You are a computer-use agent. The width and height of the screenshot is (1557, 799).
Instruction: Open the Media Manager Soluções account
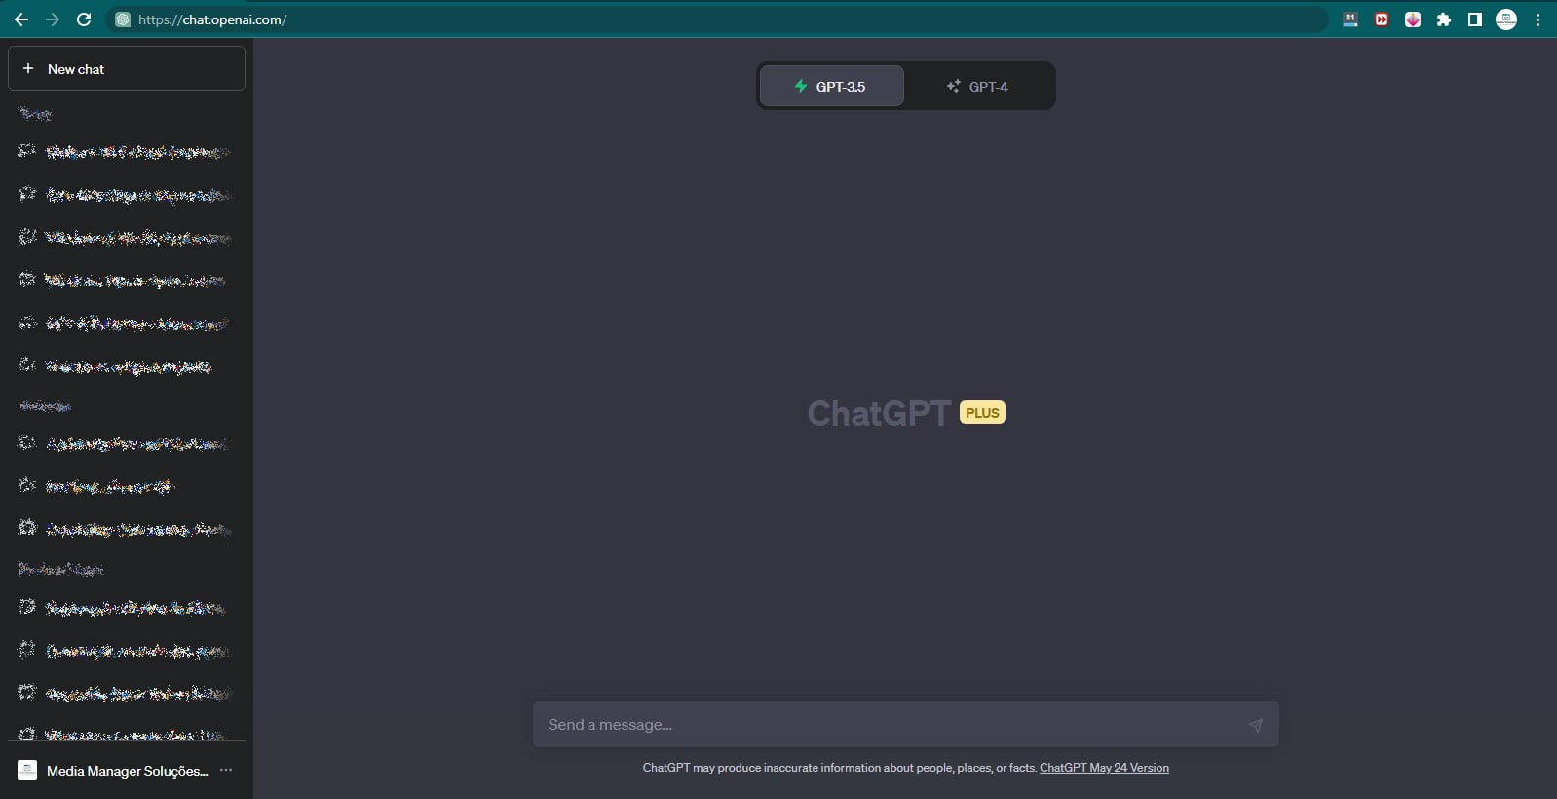point(127,770)
